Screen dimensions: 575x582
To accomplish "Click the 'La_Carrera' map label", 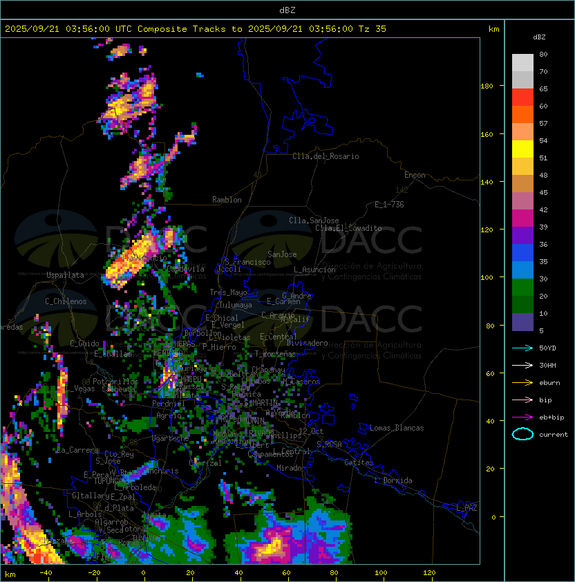I will coord(78,450).
